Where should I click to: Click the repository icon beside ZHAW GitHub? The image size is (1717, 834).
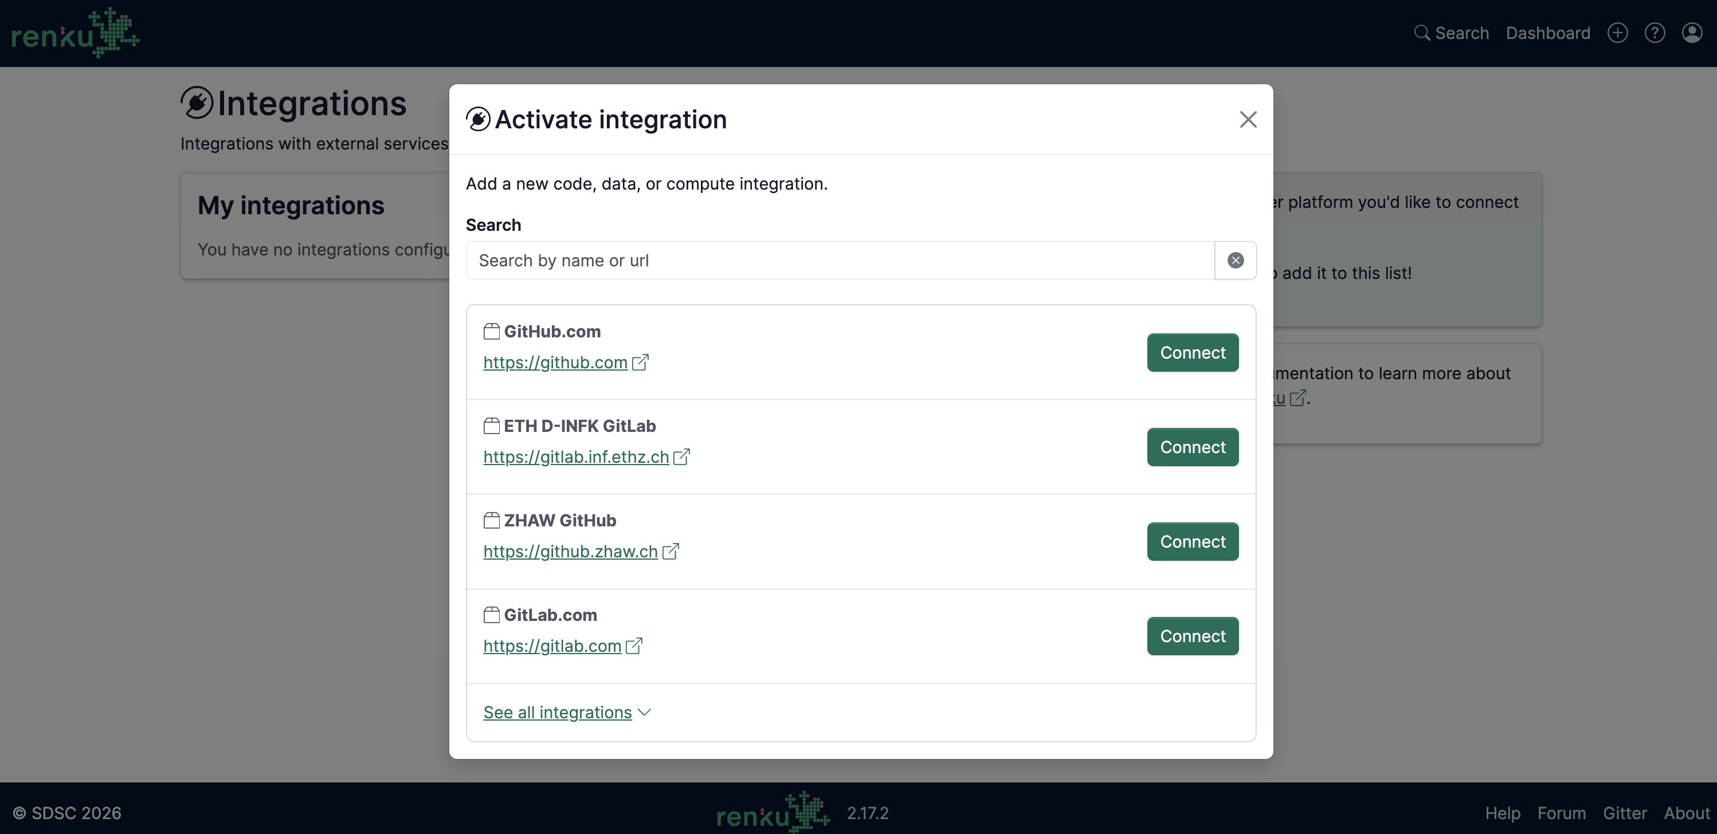coord(491,520)
